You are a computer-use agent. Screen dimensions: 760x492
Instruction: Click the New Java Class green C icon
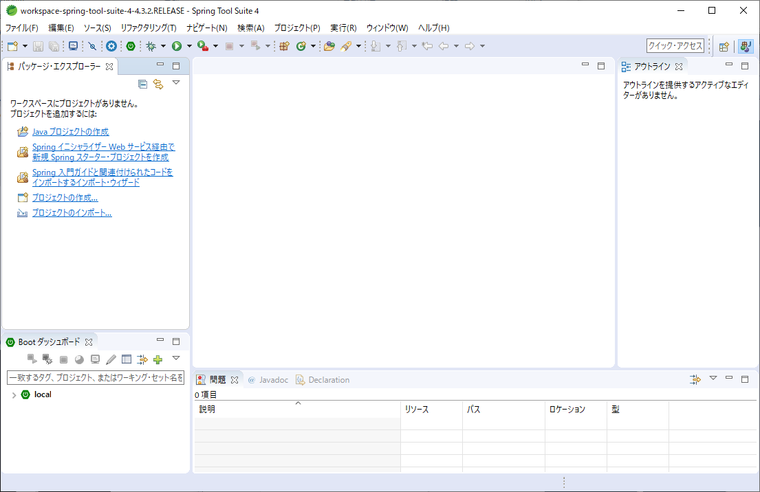coord(301,46)
